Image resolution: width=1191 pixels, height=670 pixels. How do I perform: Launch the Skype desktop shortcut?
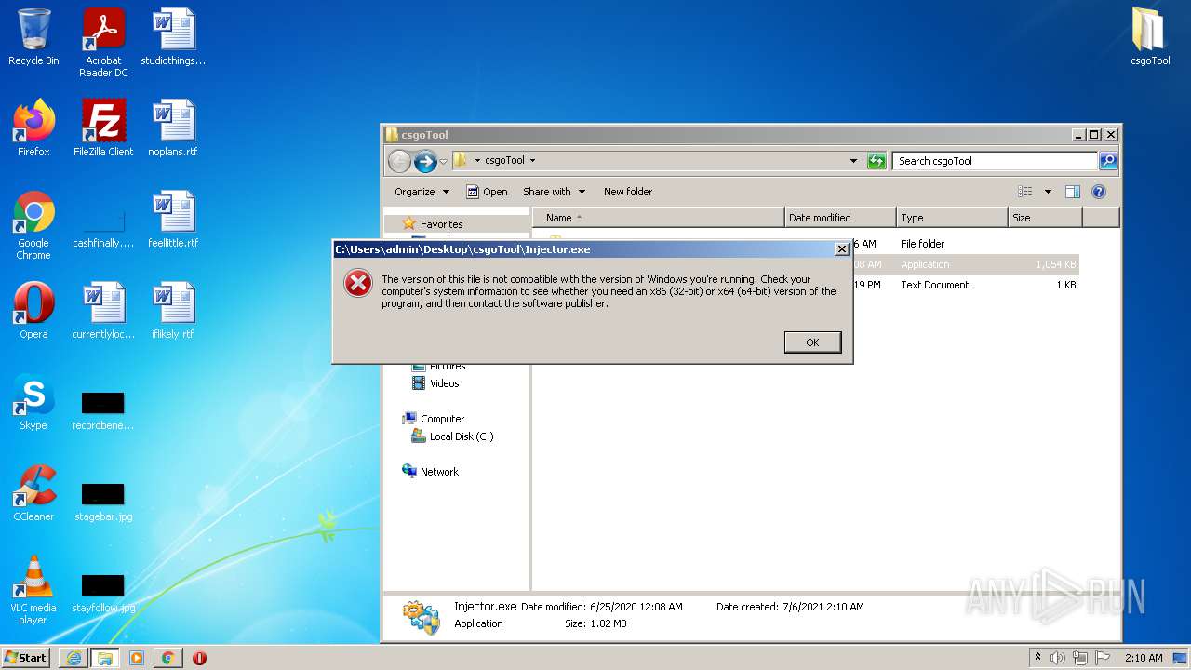33,401
